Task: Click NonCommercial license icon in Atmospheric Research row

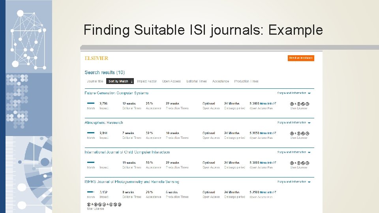Action: [x=303, y=134]
